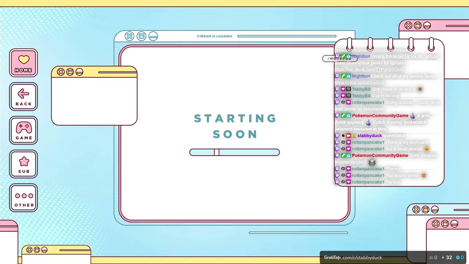
Task: Open the GrabTap.com/c/stabbyduck link
Action: (353, 257)
